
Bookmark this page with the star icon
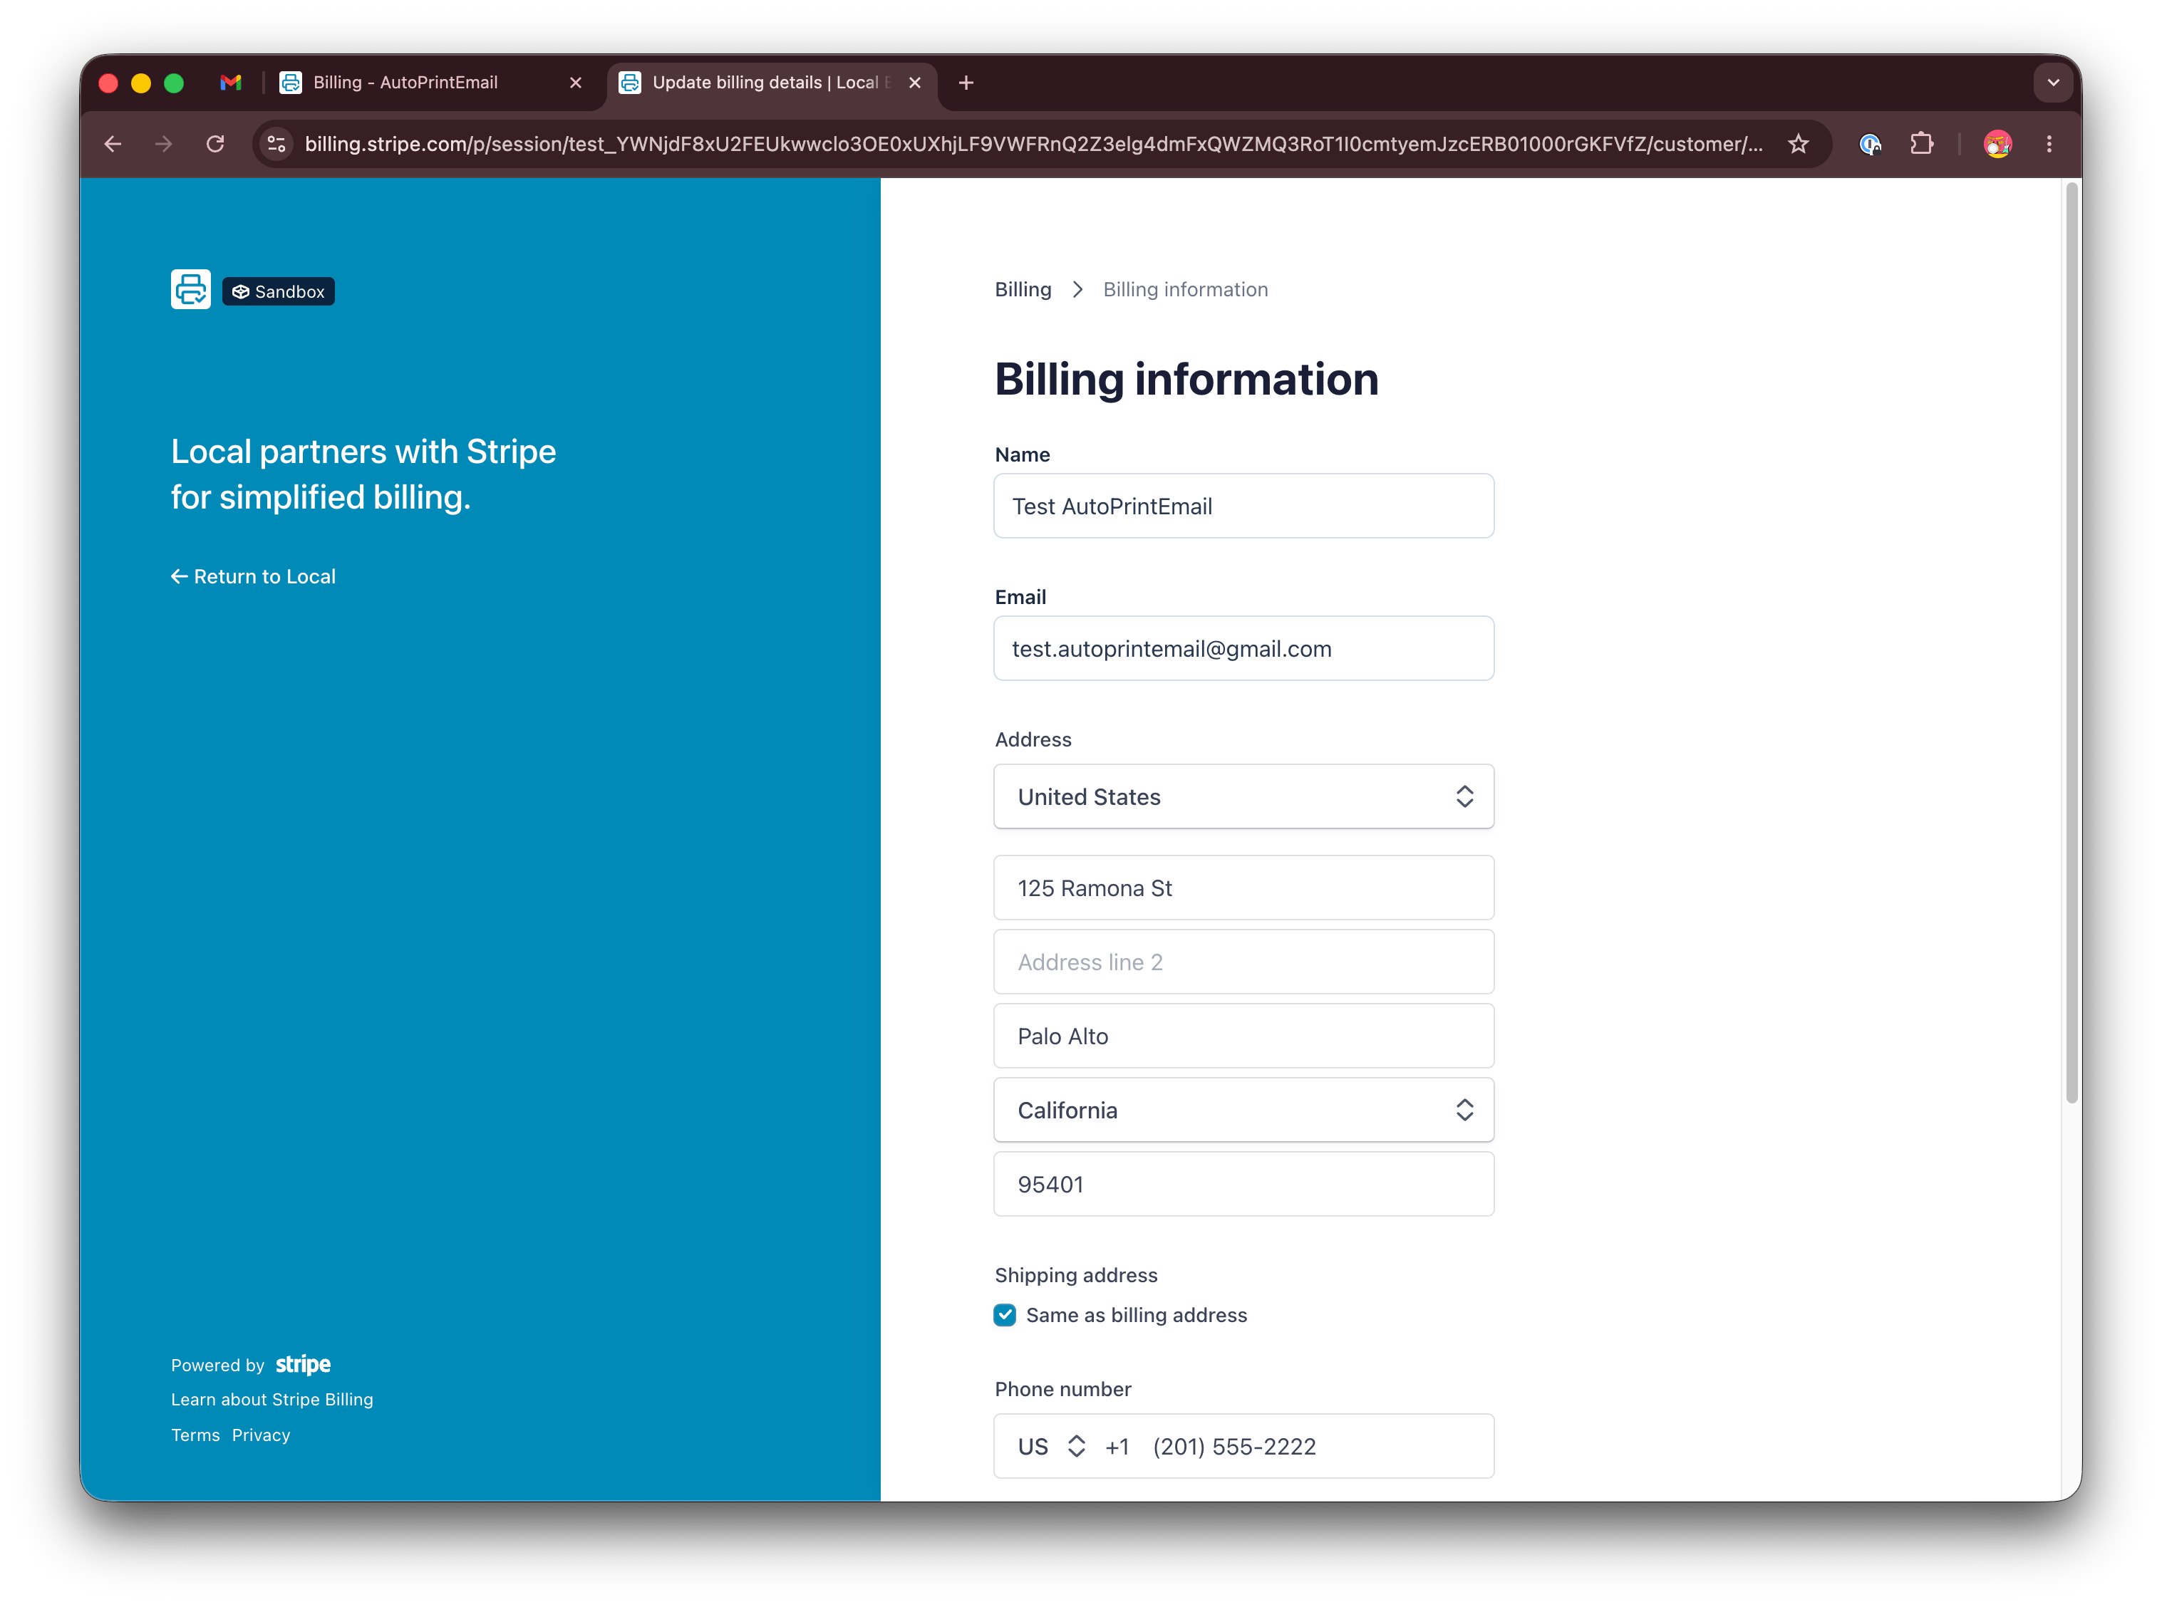coord(1798,144)
